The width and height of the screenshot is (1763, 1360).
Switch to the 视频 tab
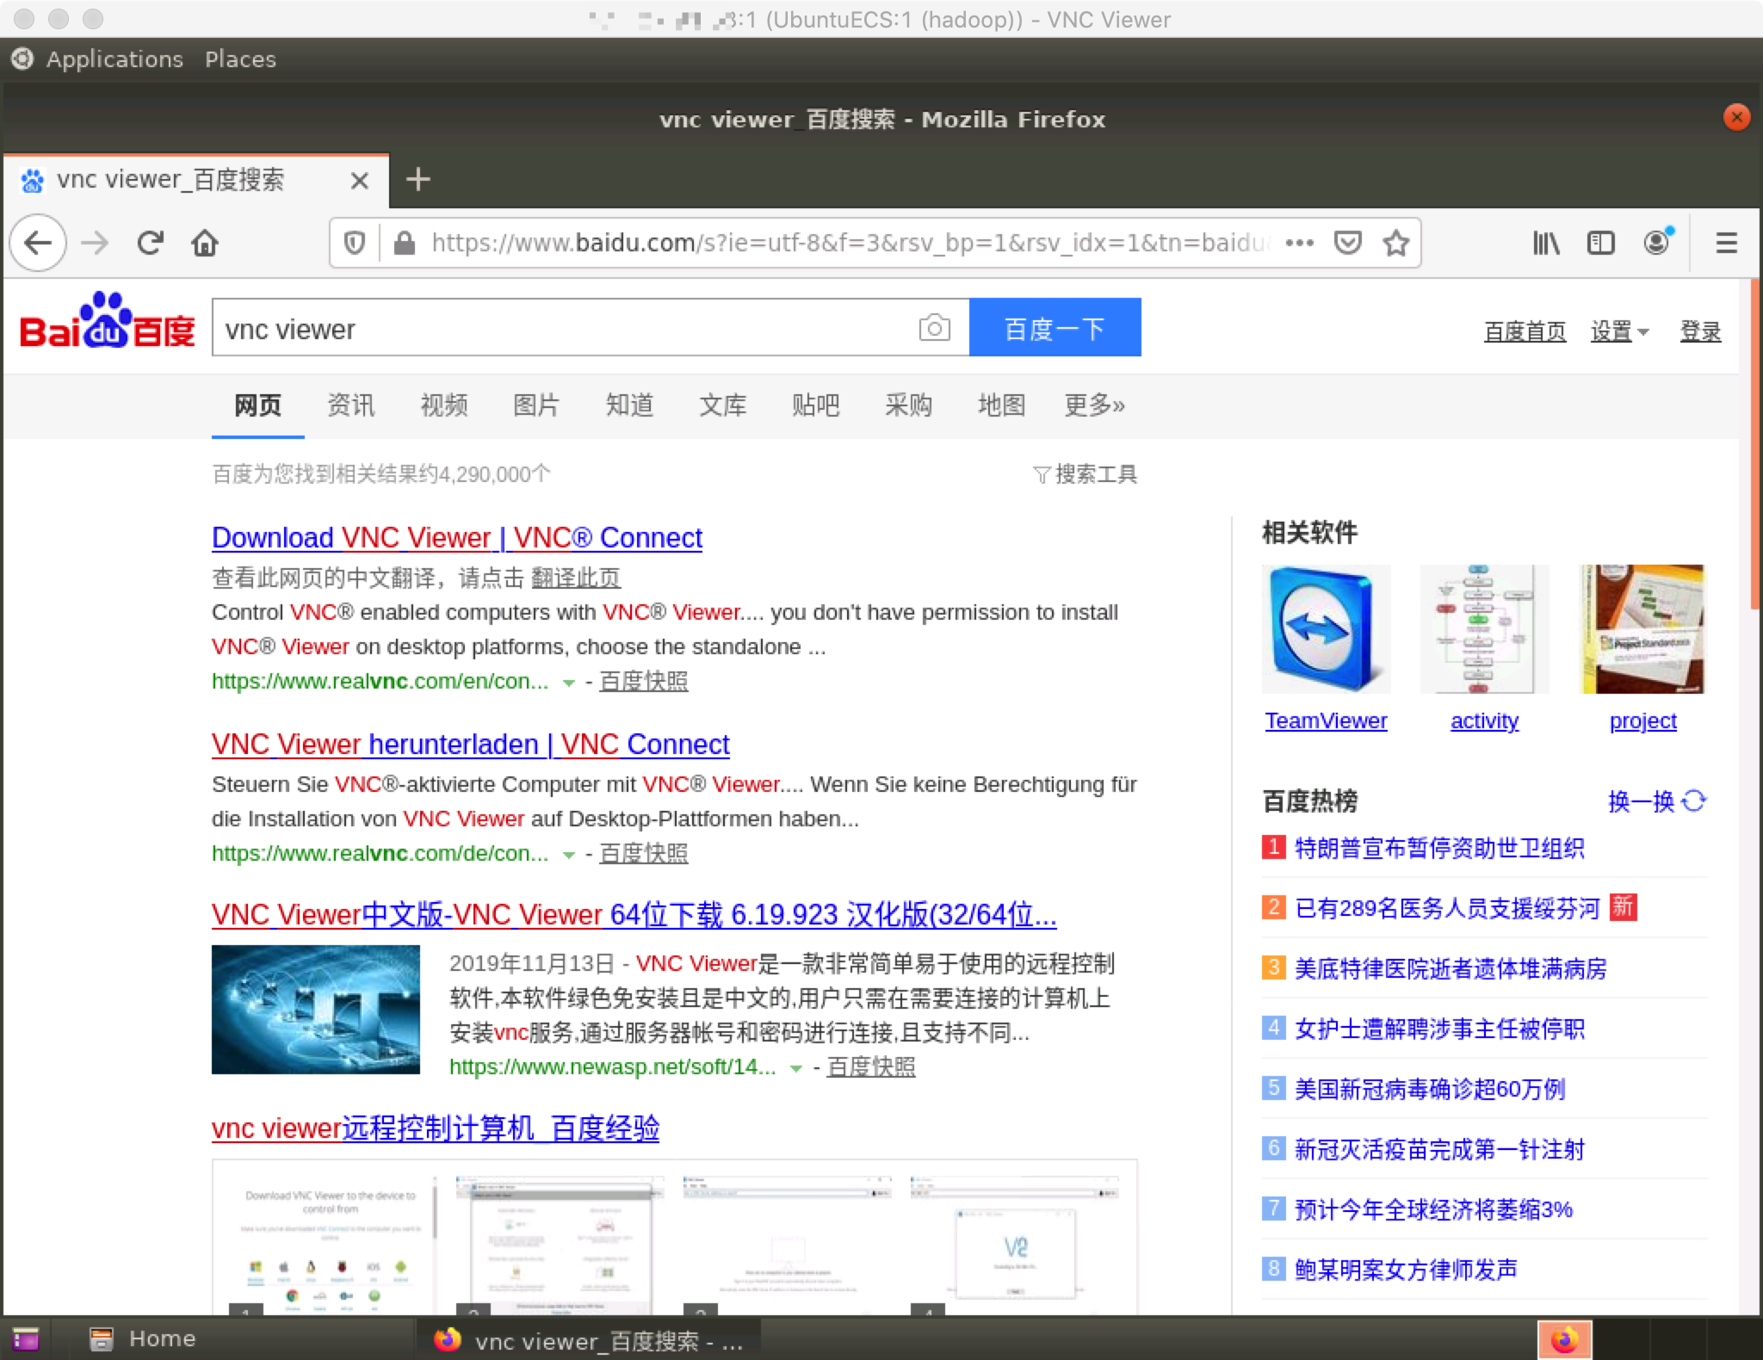443,405
